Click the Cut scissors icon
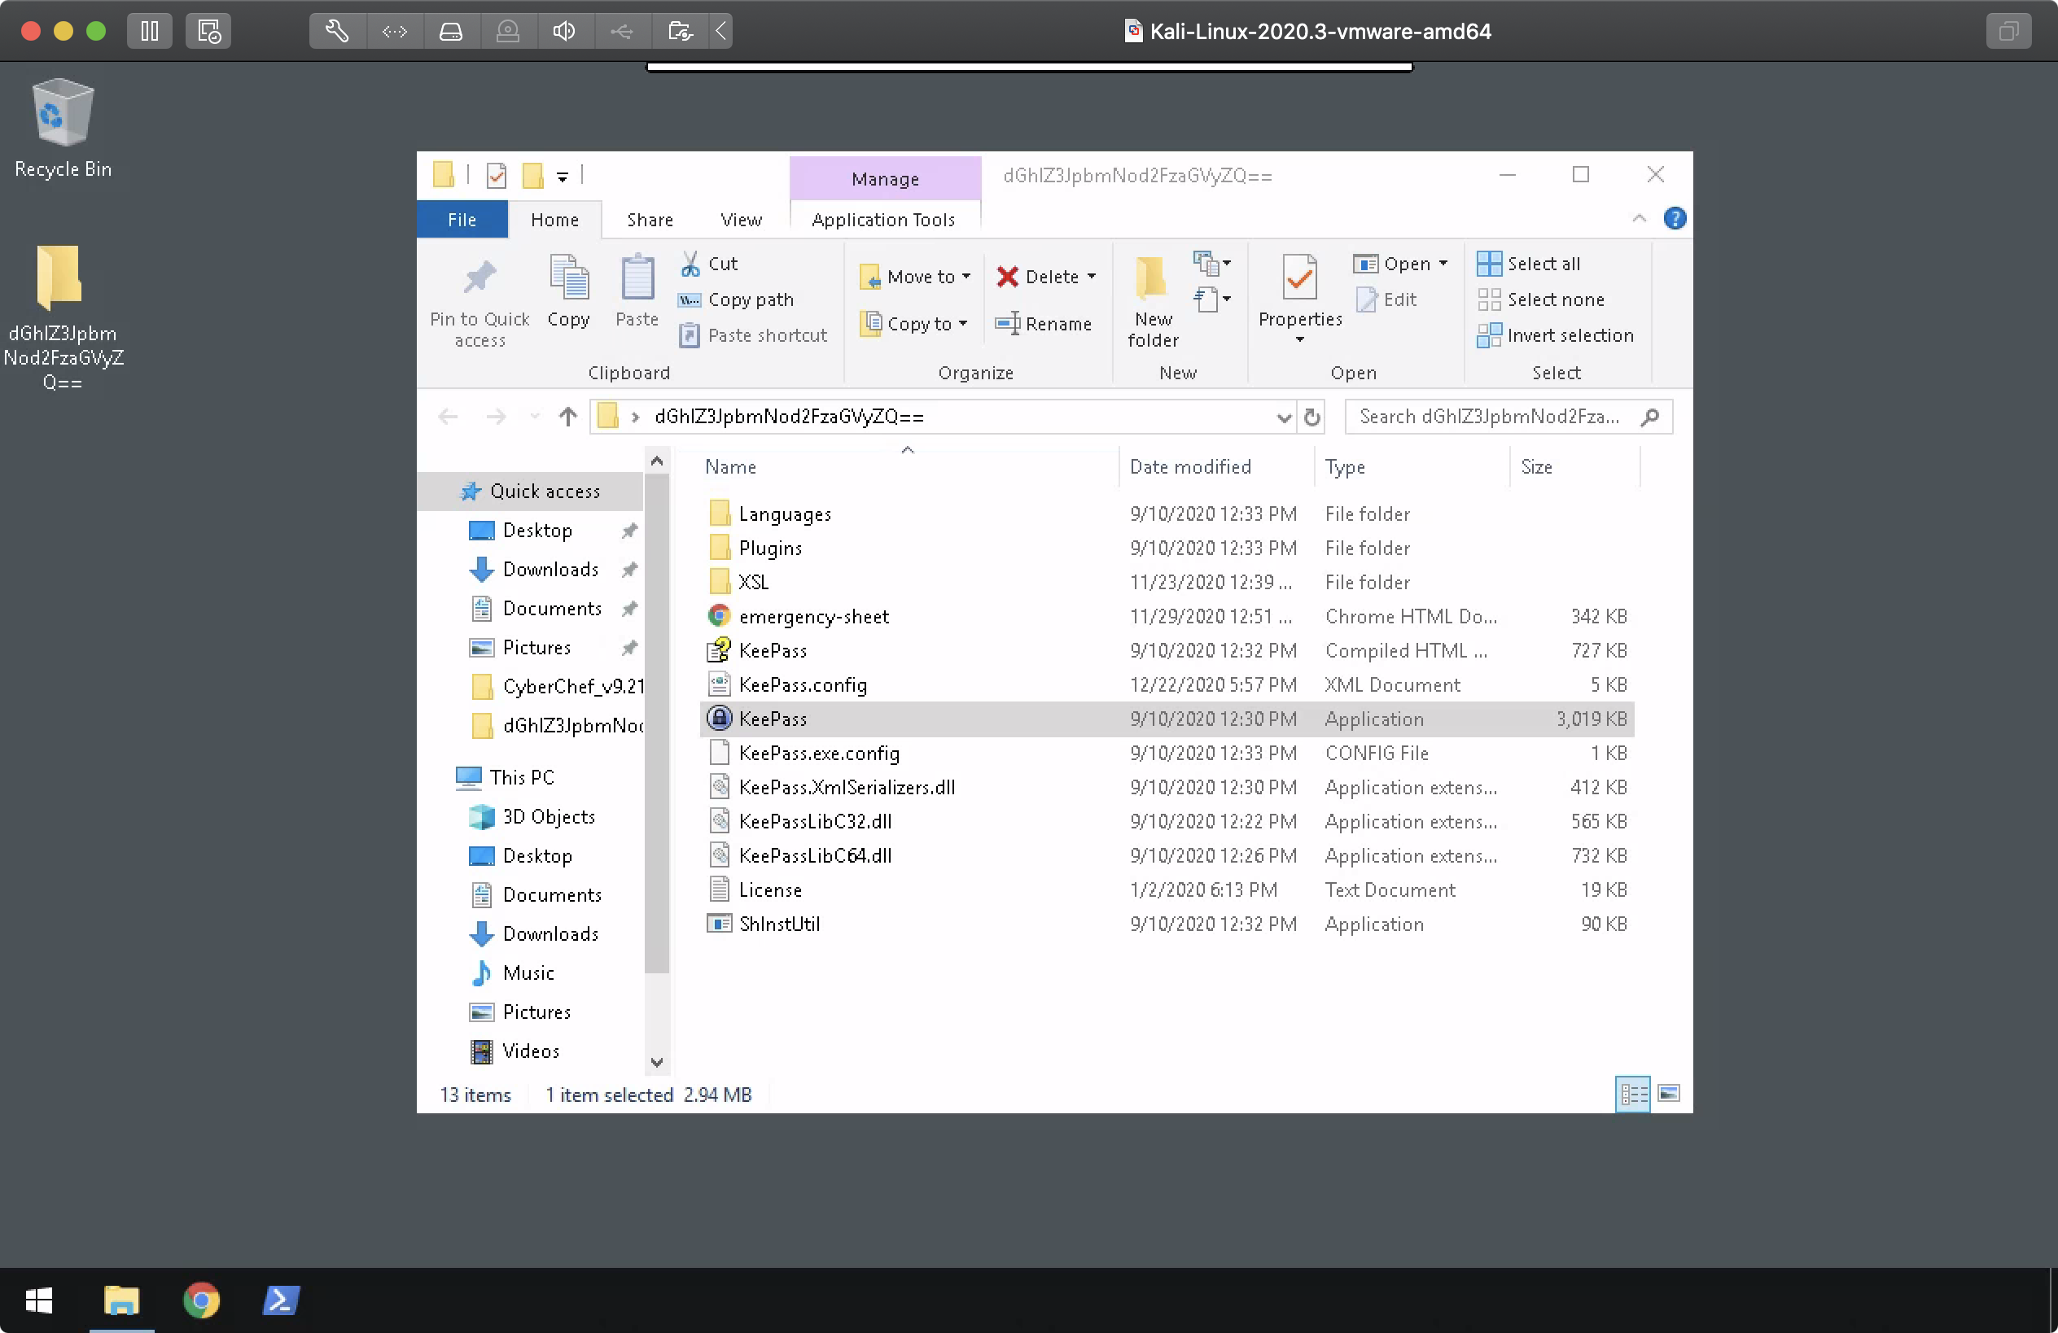2058x1333 pixels. click(690, 264)
